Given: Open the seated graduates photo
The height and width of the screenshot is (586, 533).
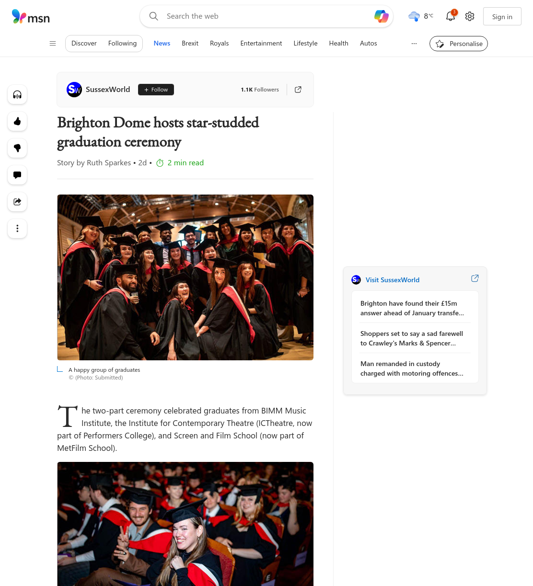Looking at the screenshot, I should 185,524.
